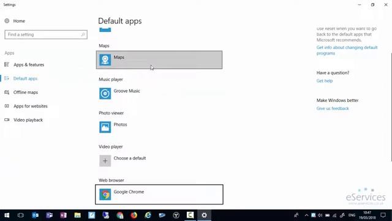392x221 pixels.
Task: Click the Maps default app entry
Action: 159,60
